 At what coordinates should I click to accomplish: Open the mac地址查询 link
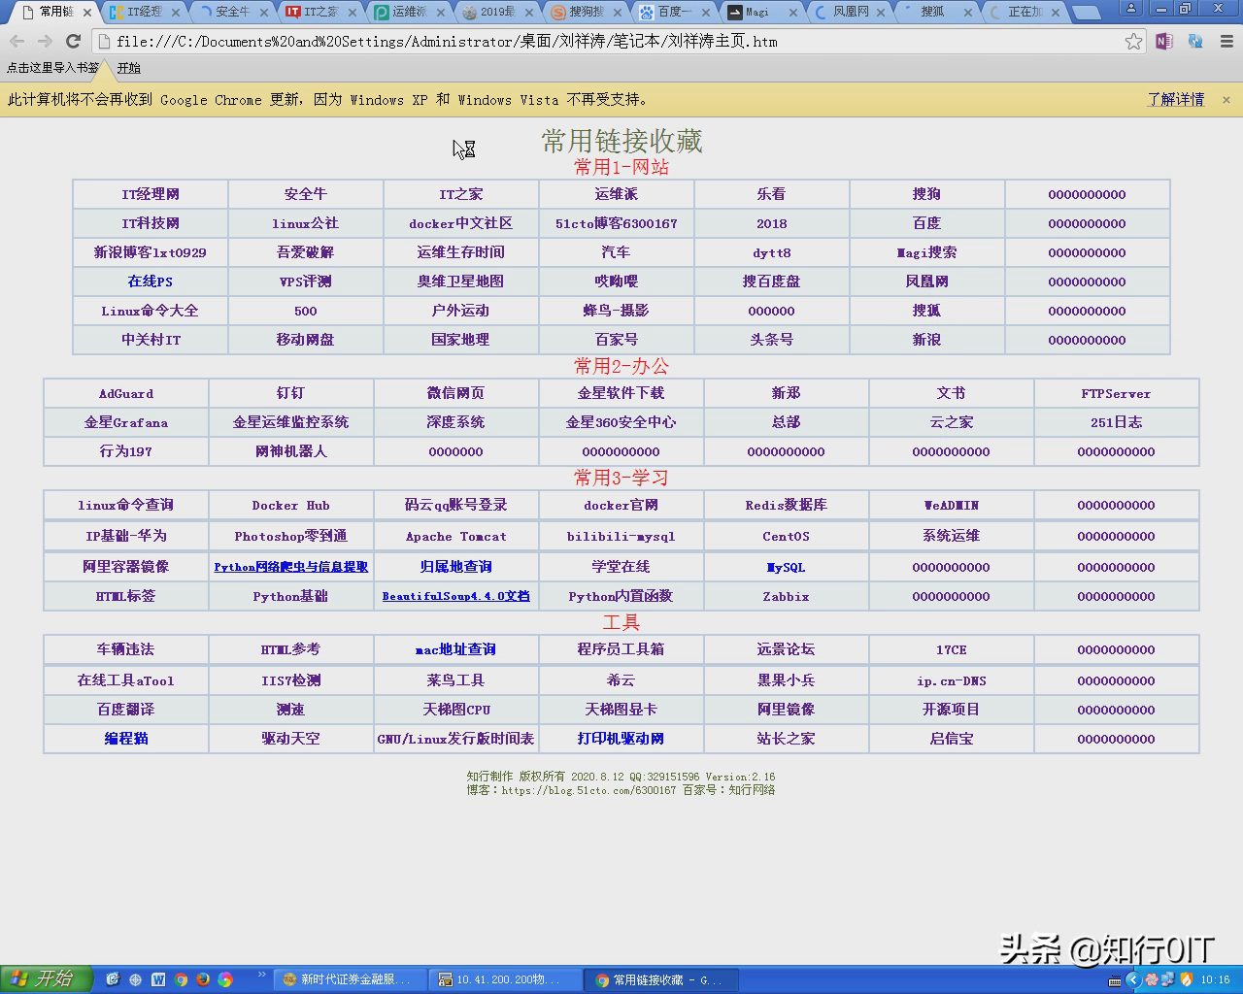tap(456, 649)
